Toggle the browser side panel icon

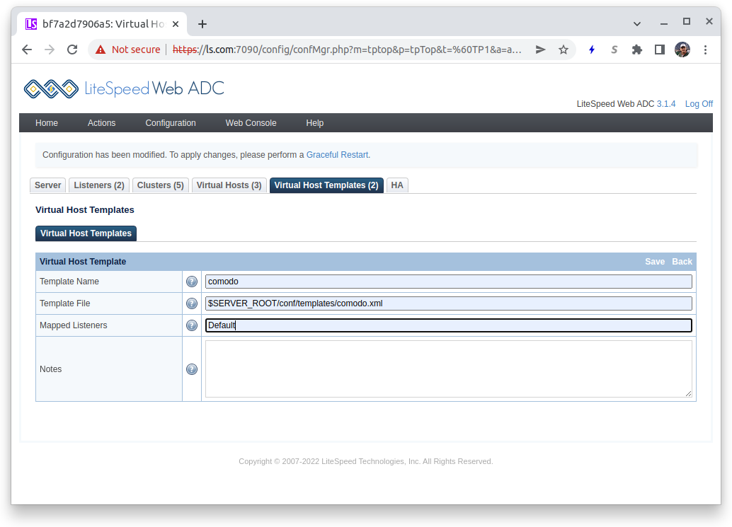[660, 50]
